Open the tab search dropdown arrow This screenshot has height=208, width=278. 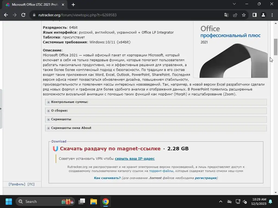(234, 4)
